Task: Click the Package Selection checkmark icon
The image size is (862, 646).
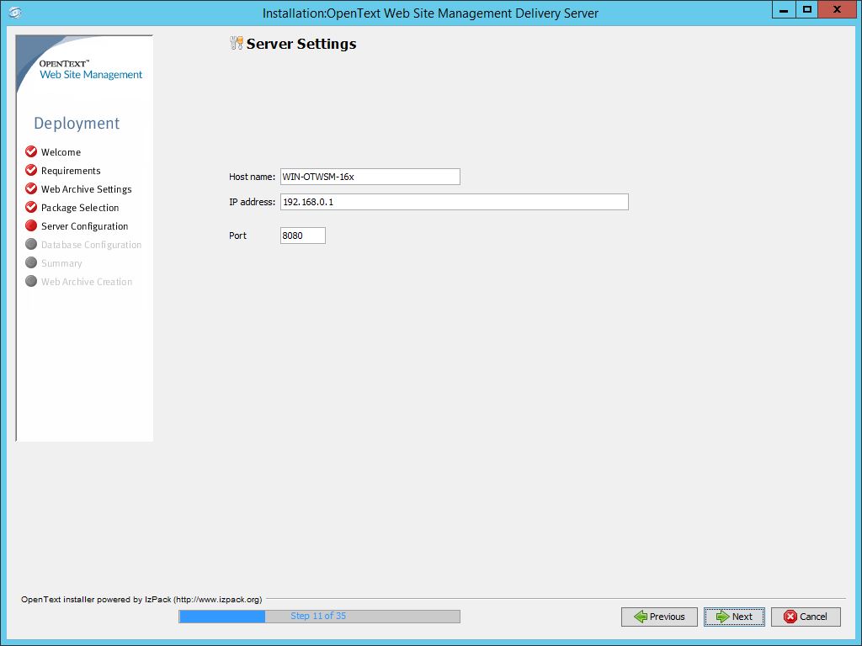Action: pos(31,207)
